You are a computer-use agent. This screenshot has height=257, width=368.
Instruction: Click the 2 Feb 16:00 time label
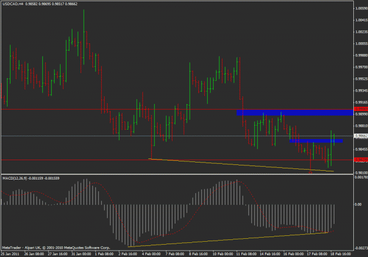(128, 253)
